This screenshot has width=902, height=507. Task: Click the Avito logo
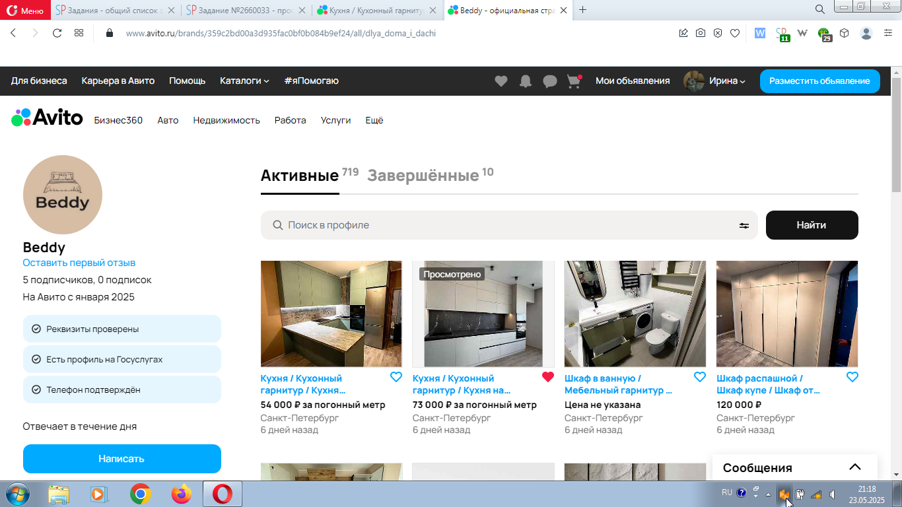click(47, 118)
